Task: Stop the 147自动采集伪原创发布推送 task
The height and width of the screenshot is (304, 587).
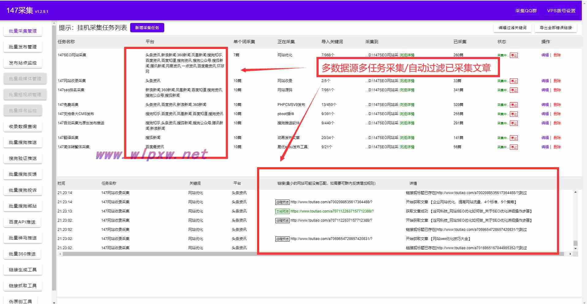Action: point(514,123)
